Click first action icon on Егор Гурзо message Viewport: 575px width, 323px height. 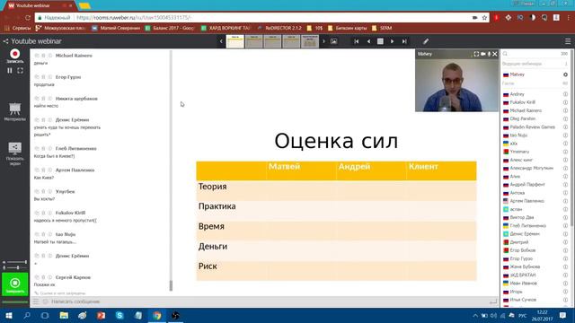pyautogui.click(x=36, y=77)
